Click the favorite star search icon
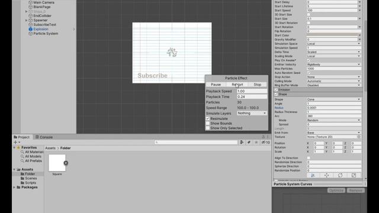Screen dimensions: 379x213 pos(256,143)
